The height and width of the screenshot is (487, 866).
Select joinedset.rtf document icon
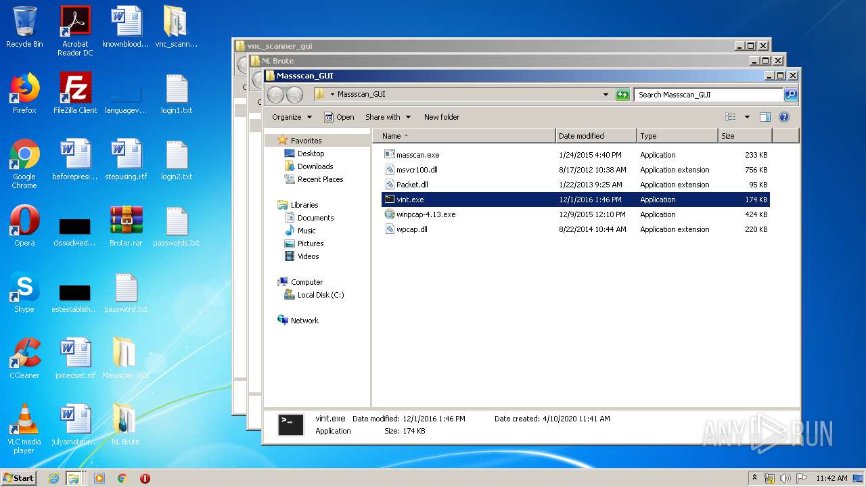coord(75,358)
